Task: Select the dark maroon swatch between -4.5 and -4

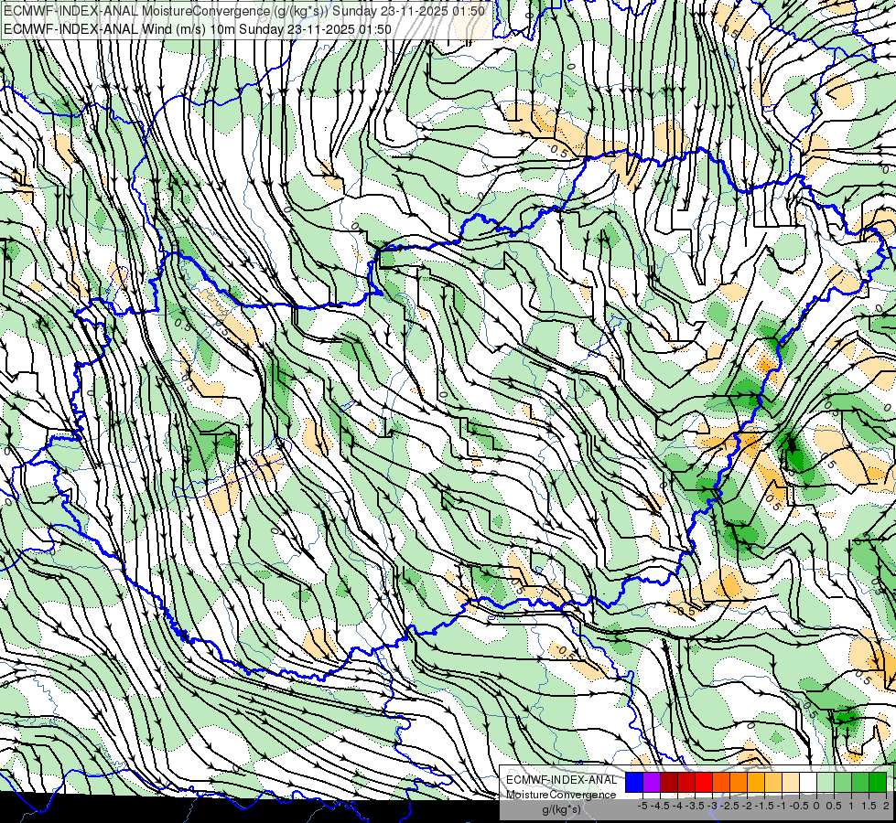Action: point(669,782)
